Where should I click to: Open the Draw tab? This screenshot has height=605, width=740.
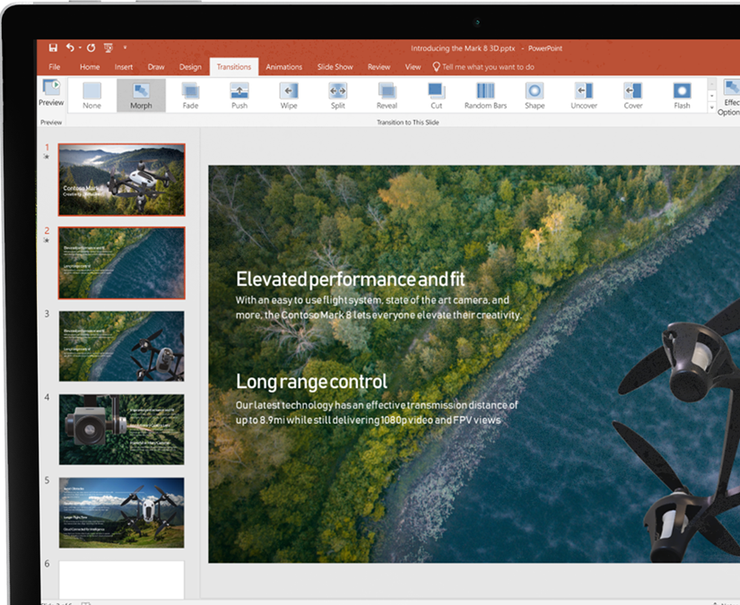coord(156,67)
